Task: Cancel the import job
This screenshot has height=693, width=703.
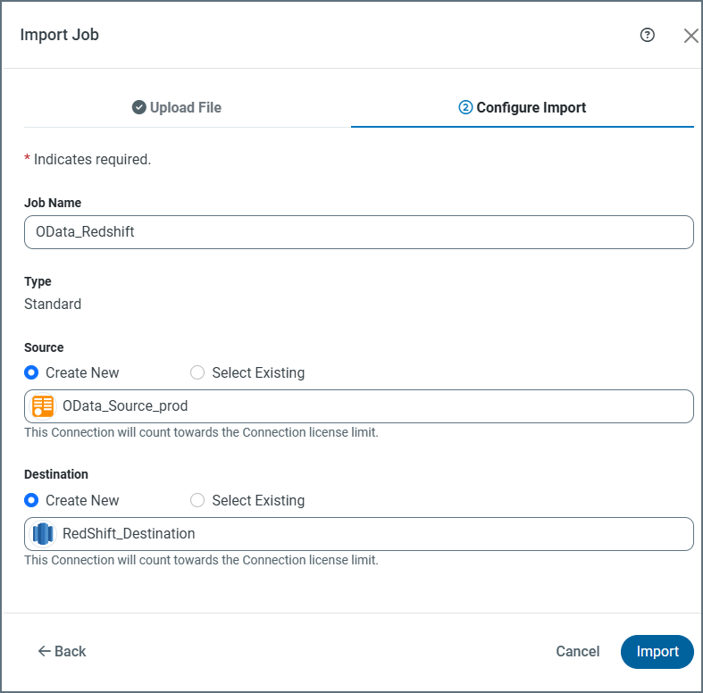Action: (x=578, y=651)
